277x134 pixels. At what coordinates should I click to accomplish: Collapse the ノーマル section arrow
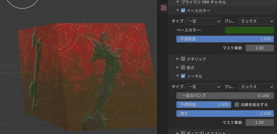178,76
